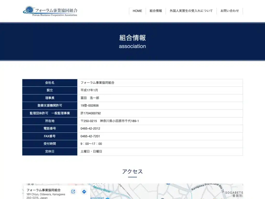The image size is (265, 199).
Task: Click the Morito River label on map
Action: (102, 189)
